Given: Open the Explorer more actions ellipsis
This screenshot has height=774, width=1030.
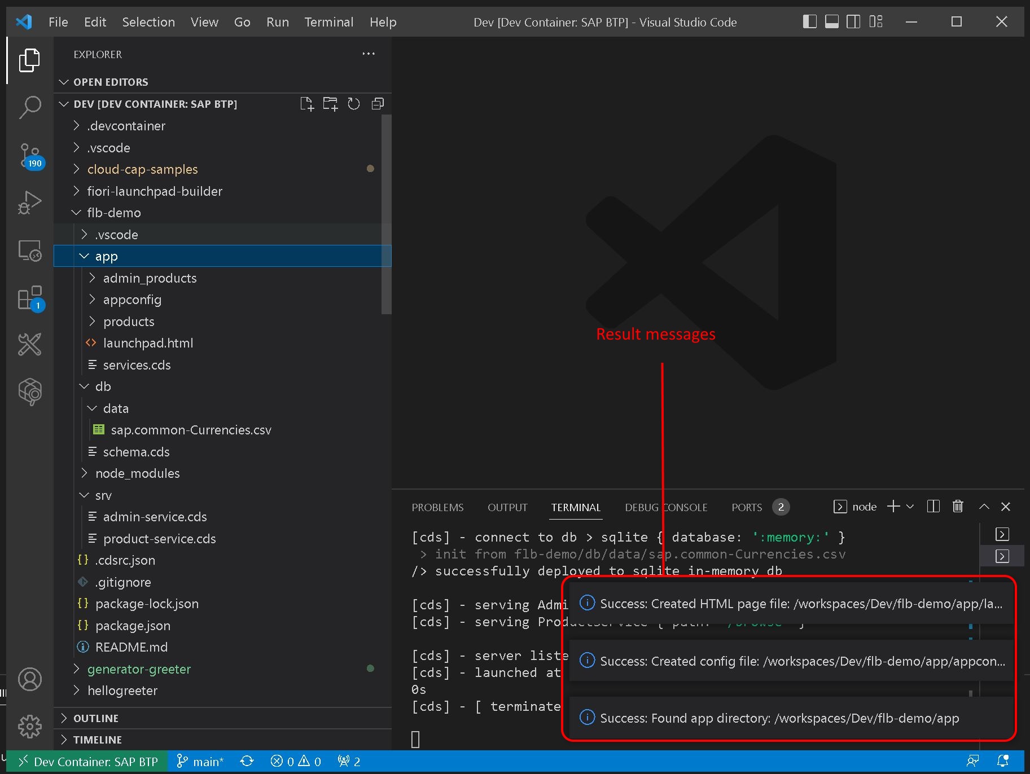Looking at the screenshot, I should pos(369,54).
